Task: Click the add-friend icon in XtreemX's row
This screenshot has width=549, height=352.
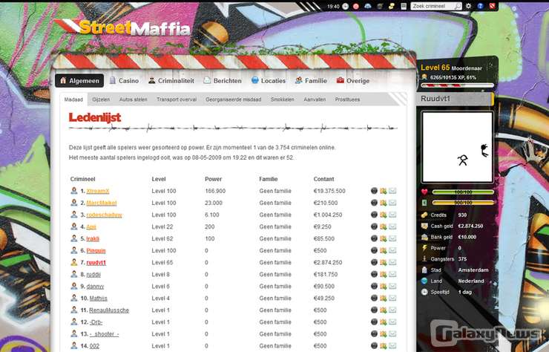Action: [x=384, y=191]
